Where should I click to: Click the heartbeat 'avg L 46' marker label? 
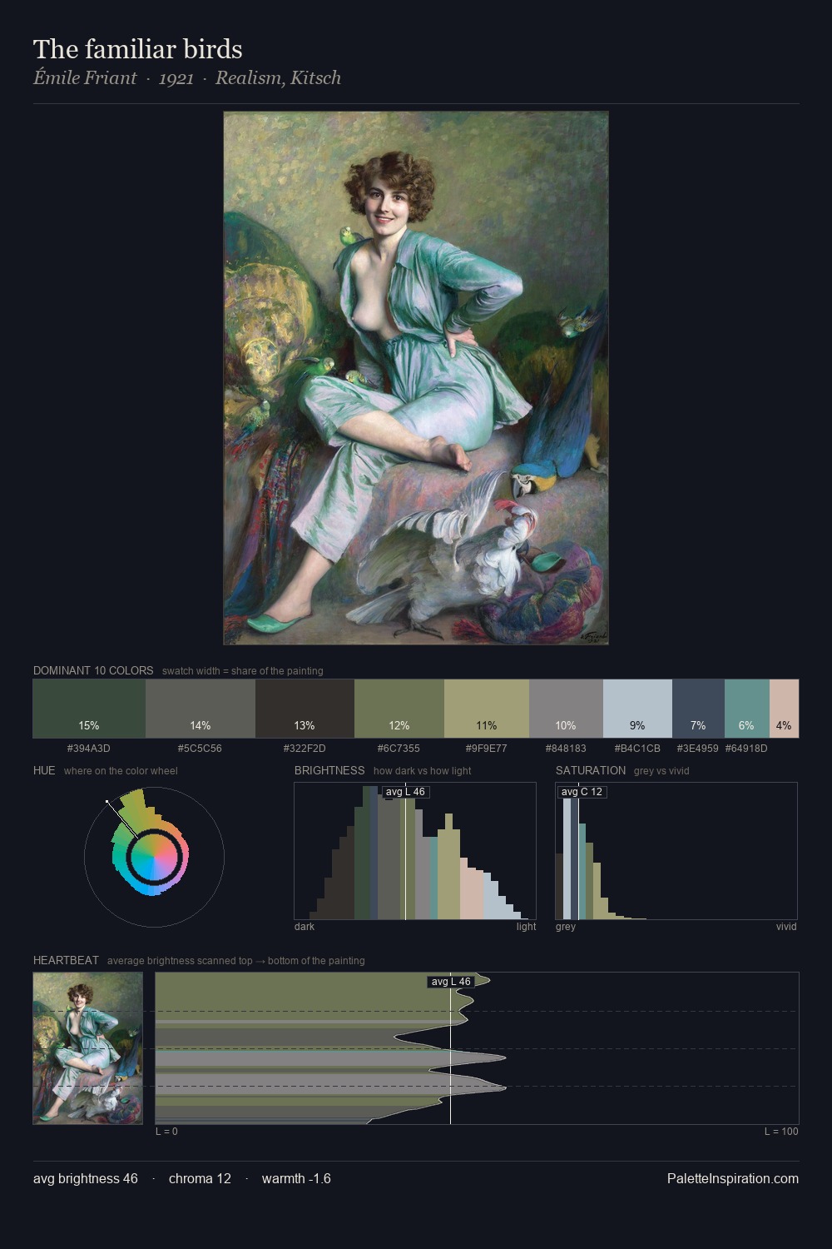pos(452,982)
